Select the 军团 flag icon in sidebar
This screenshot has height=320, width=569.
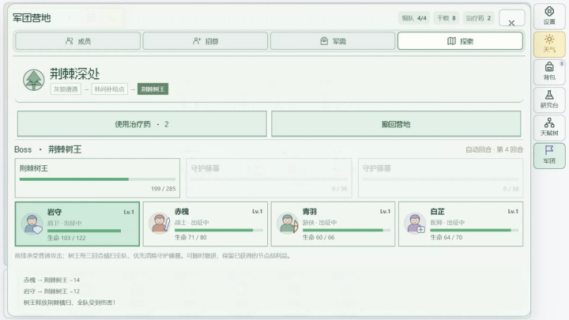[x=549, y=156]
